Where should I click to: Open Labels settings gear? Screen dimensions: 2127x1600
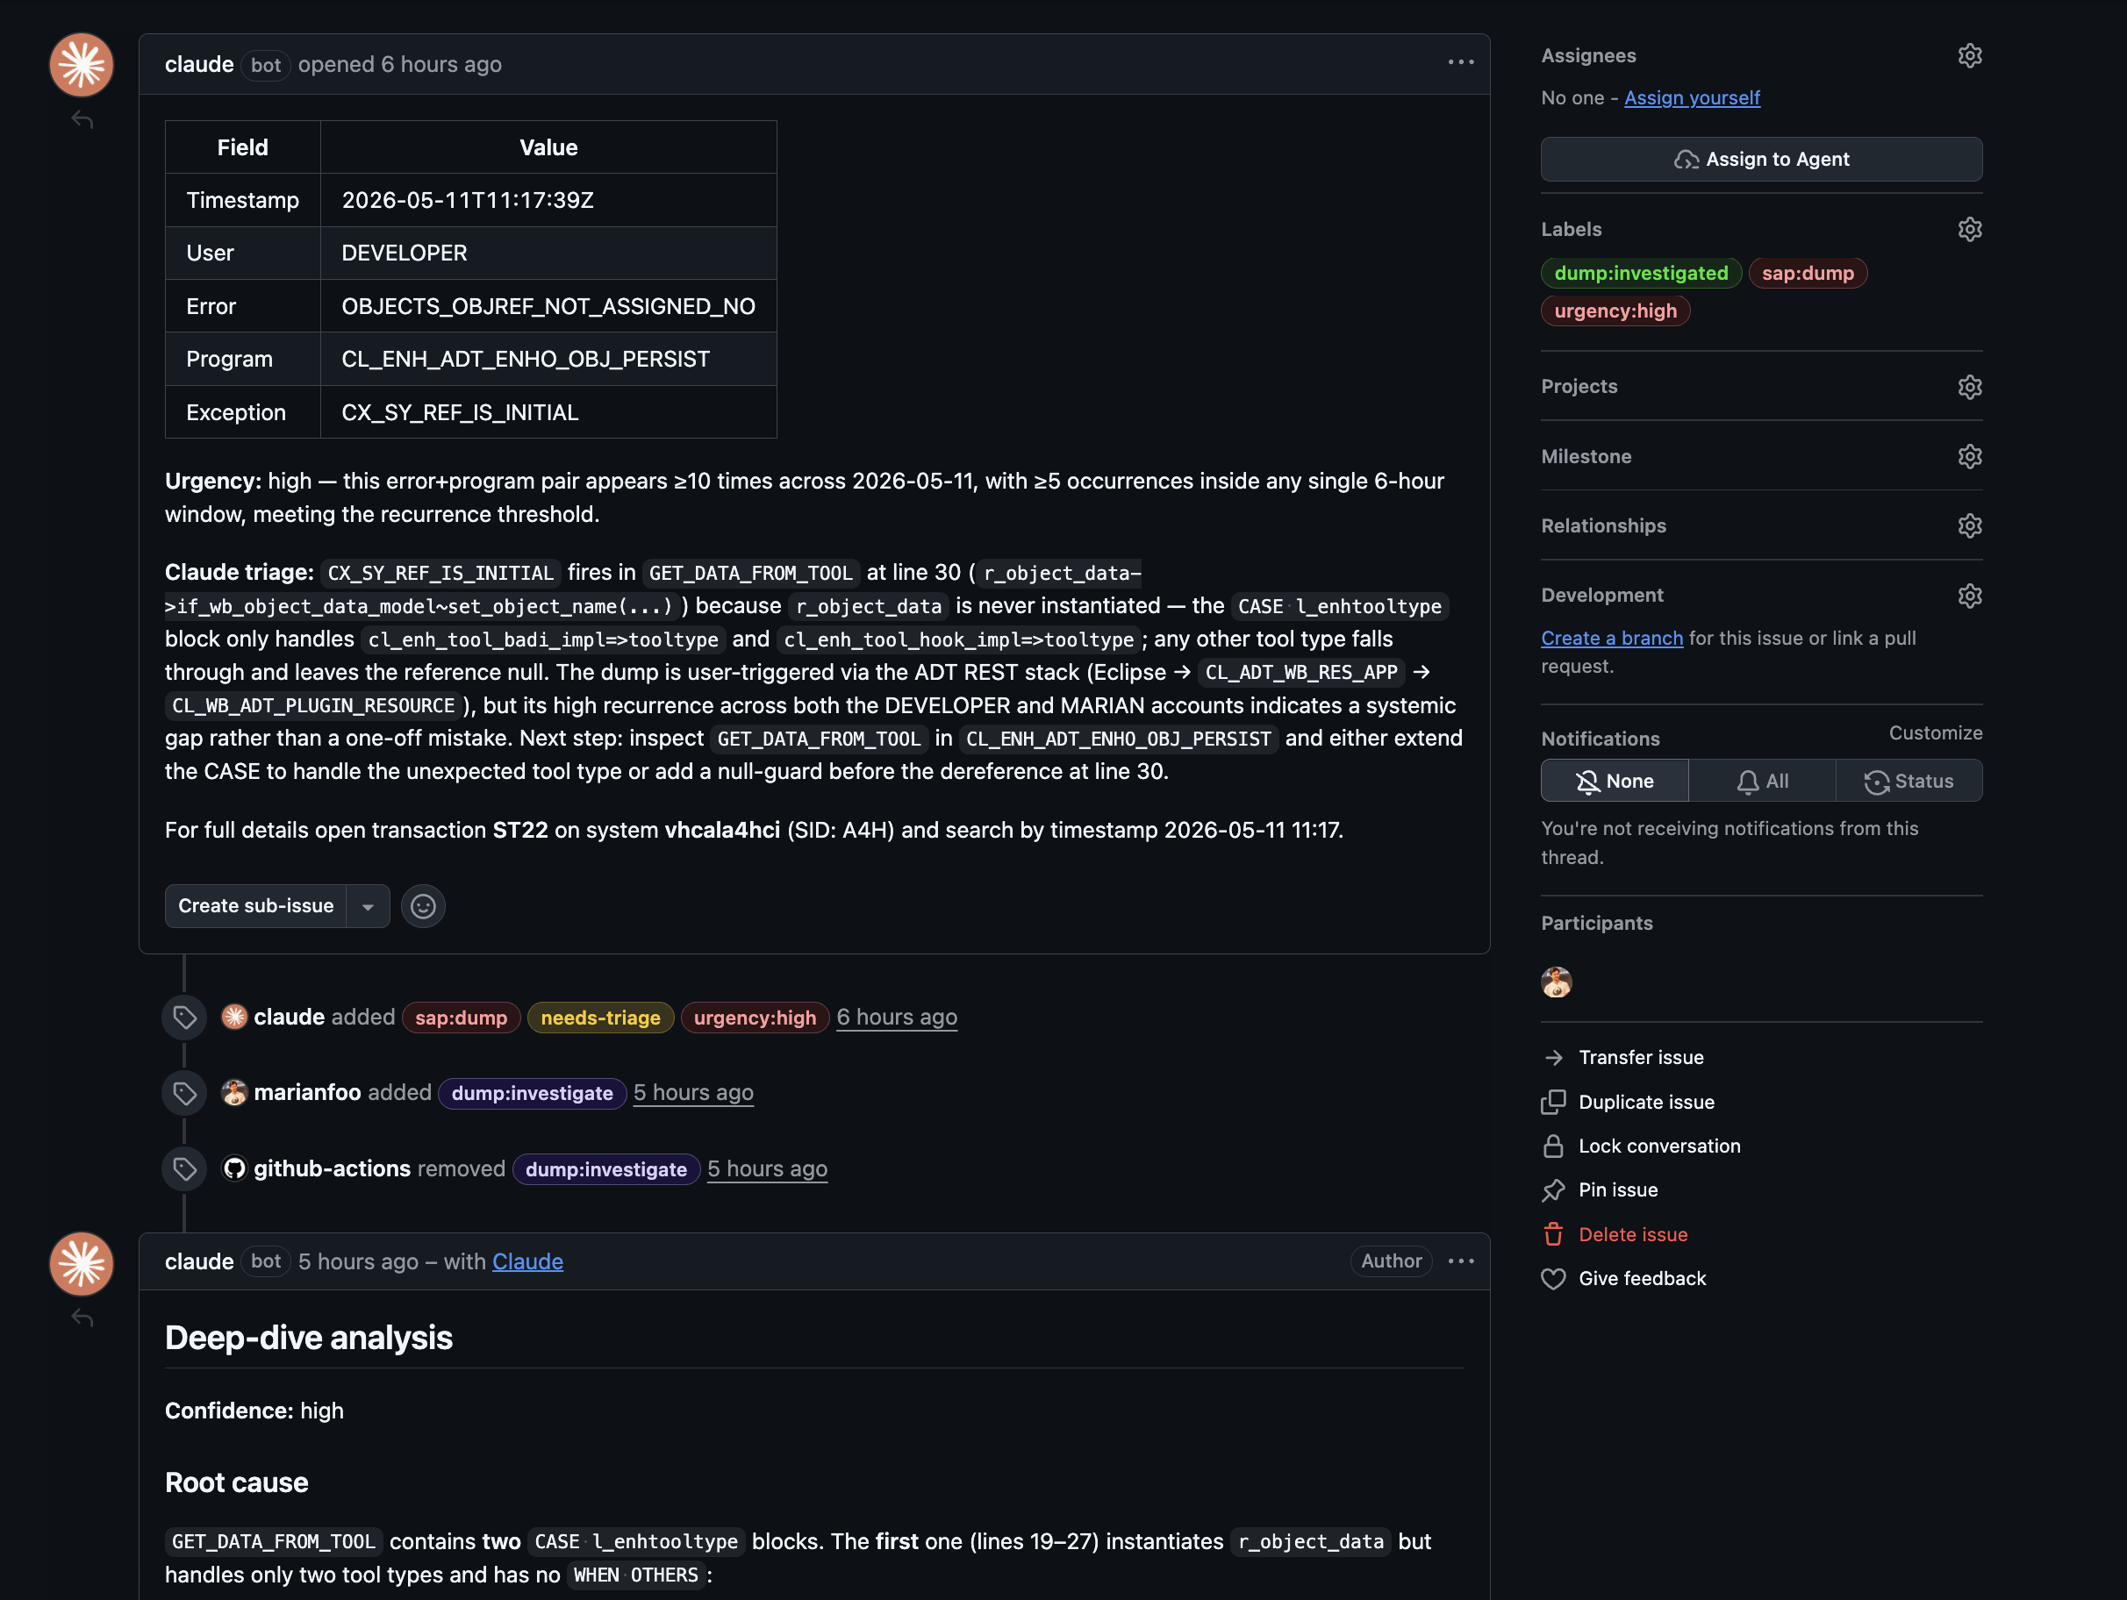point(1969,229)
